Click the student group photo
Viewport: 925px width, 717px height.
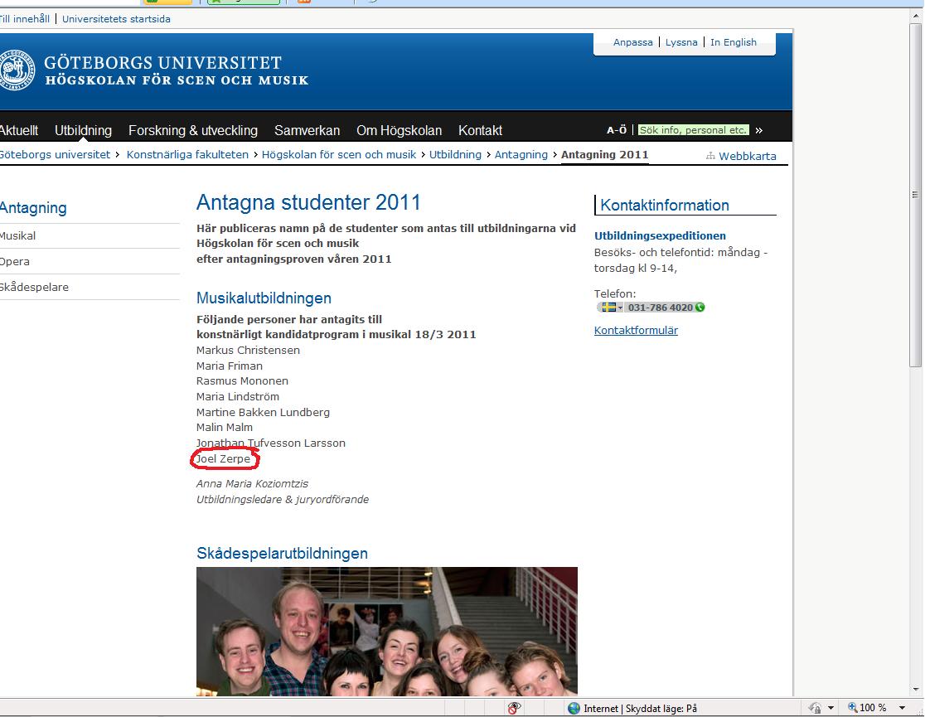386,630
